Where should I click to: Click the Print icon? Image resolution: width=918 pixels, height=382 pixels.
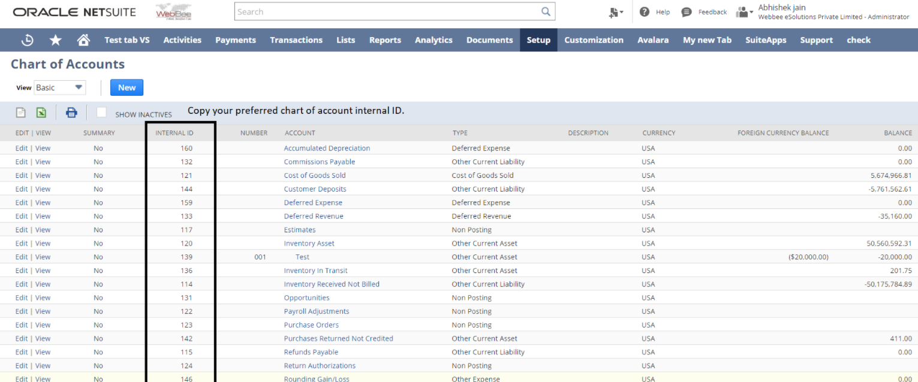click(71, 113)
